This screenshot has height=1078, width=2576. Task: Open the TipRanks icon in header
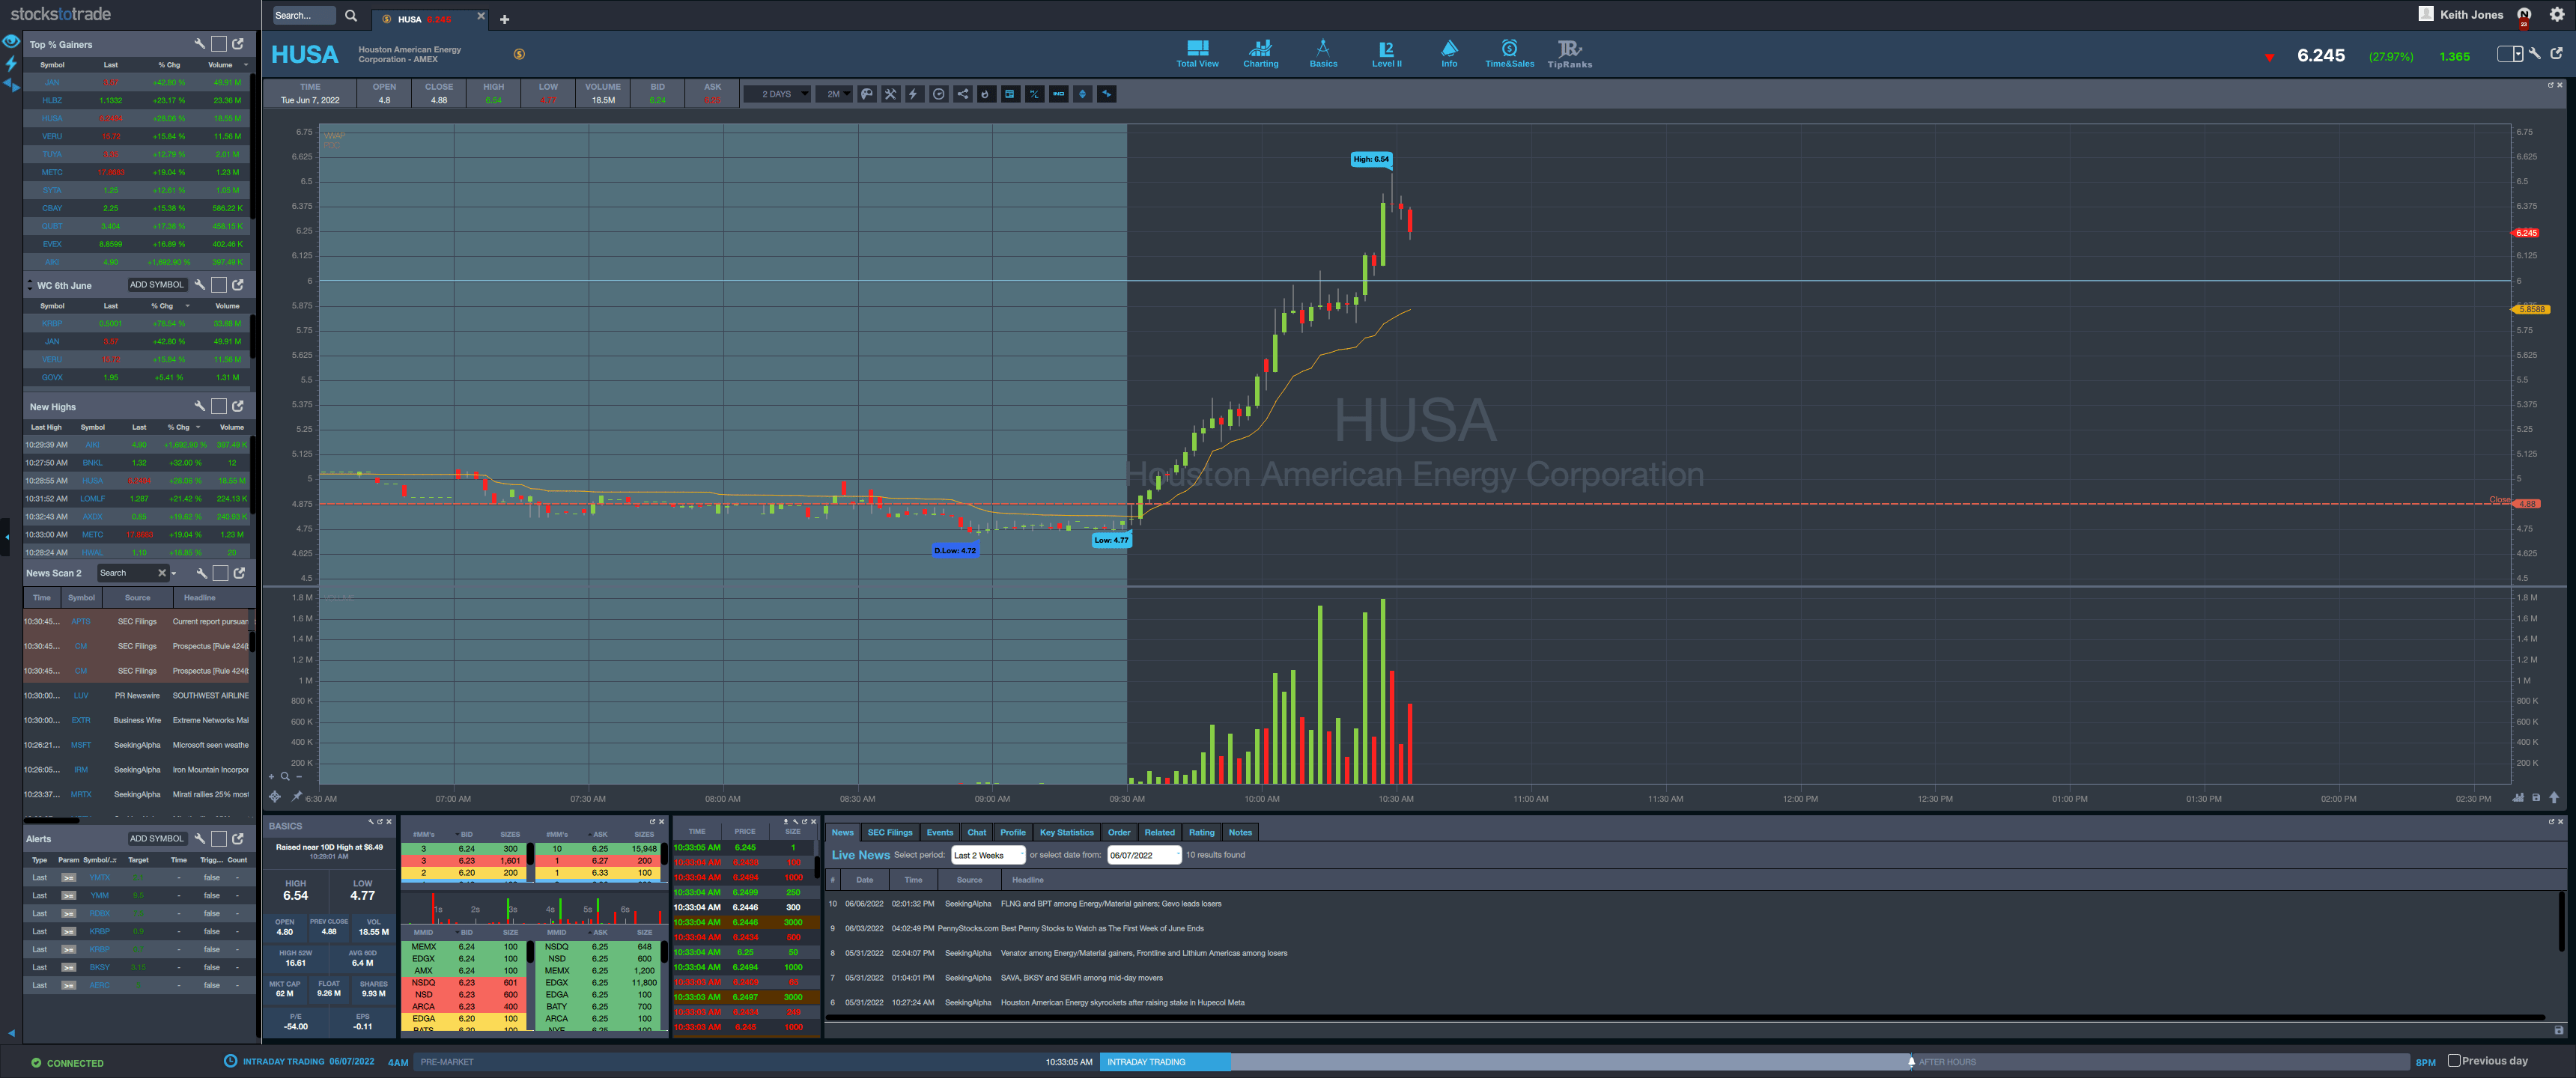pyautogui.click(x=1569, y=53)
